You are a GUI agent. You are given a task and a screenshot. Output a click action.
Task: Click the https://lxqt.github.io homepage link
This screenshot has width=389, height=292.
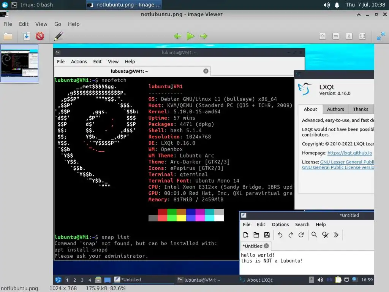[x=349, y=153]
